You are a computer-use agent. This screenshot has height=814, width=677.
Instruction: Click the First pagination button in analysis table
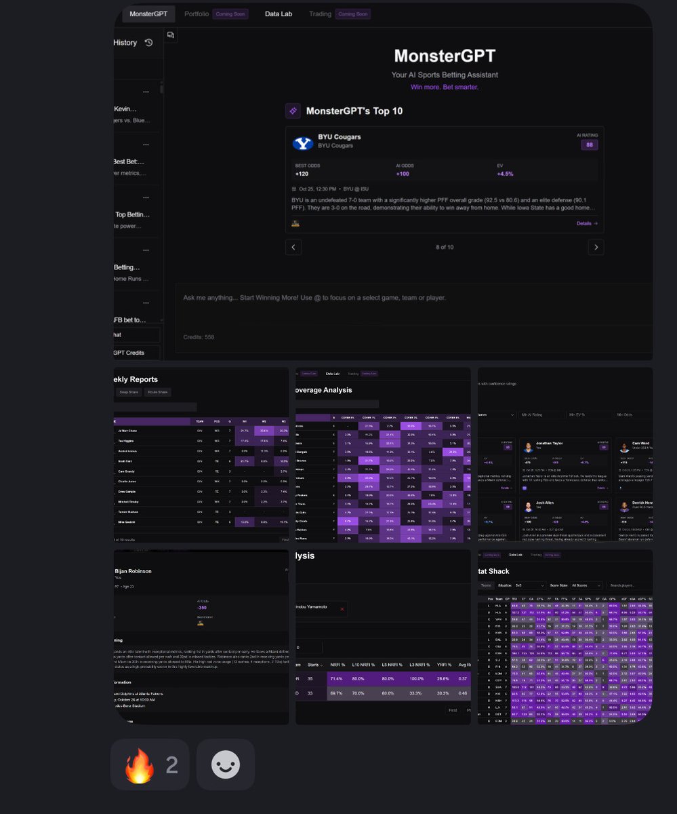452,710
